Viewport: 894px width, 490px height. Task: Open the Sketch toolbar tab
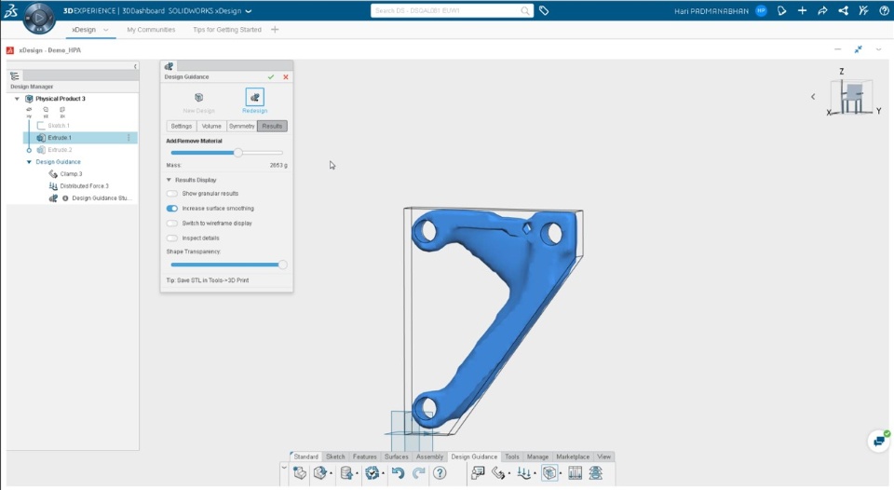(x=335, y=456)
